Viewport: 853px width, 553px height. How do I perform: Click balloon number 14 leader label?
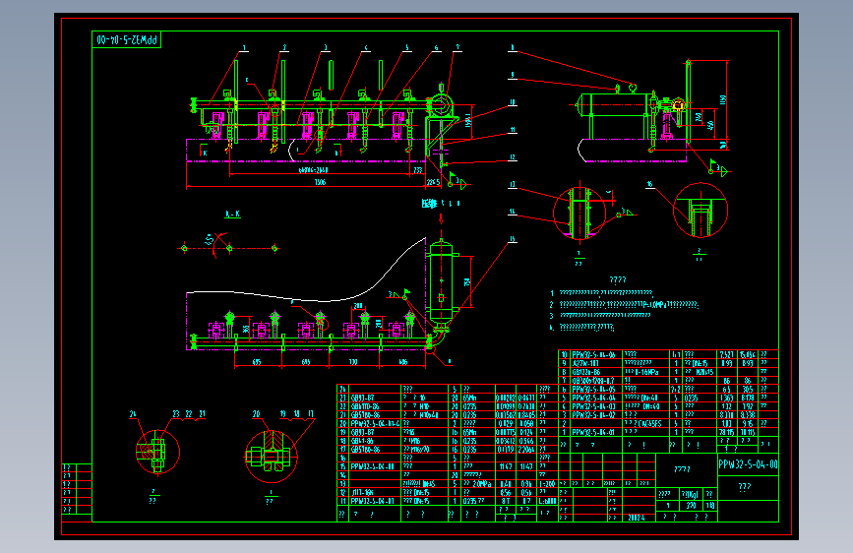tap(512, 212)
